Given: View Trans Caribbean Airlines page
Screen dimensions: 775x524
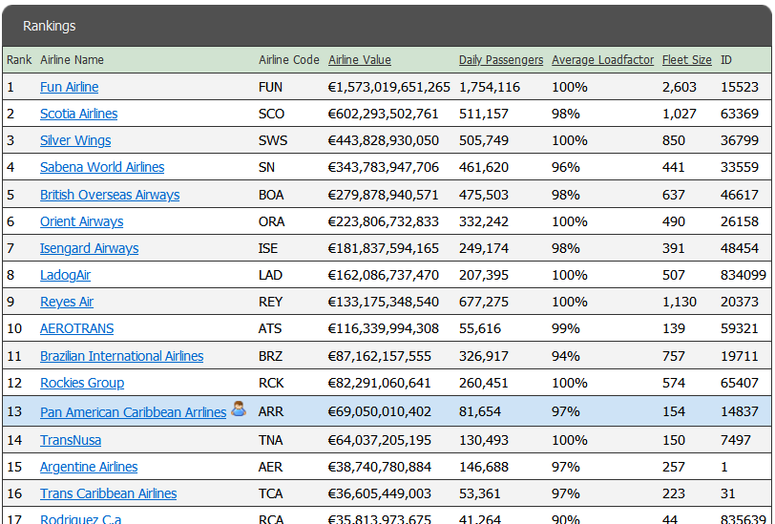Looking at the screenshot, I should [108, 493].
